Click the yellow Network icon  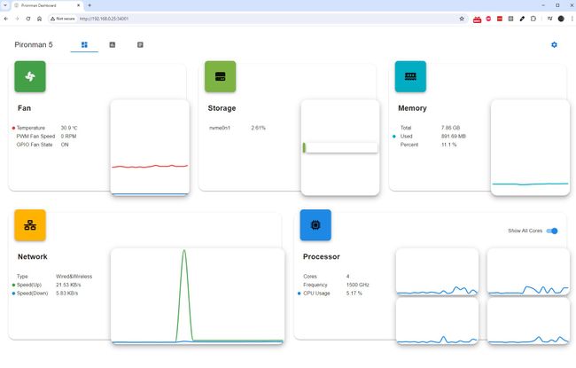pyautogui.click(x=30, y=225)
